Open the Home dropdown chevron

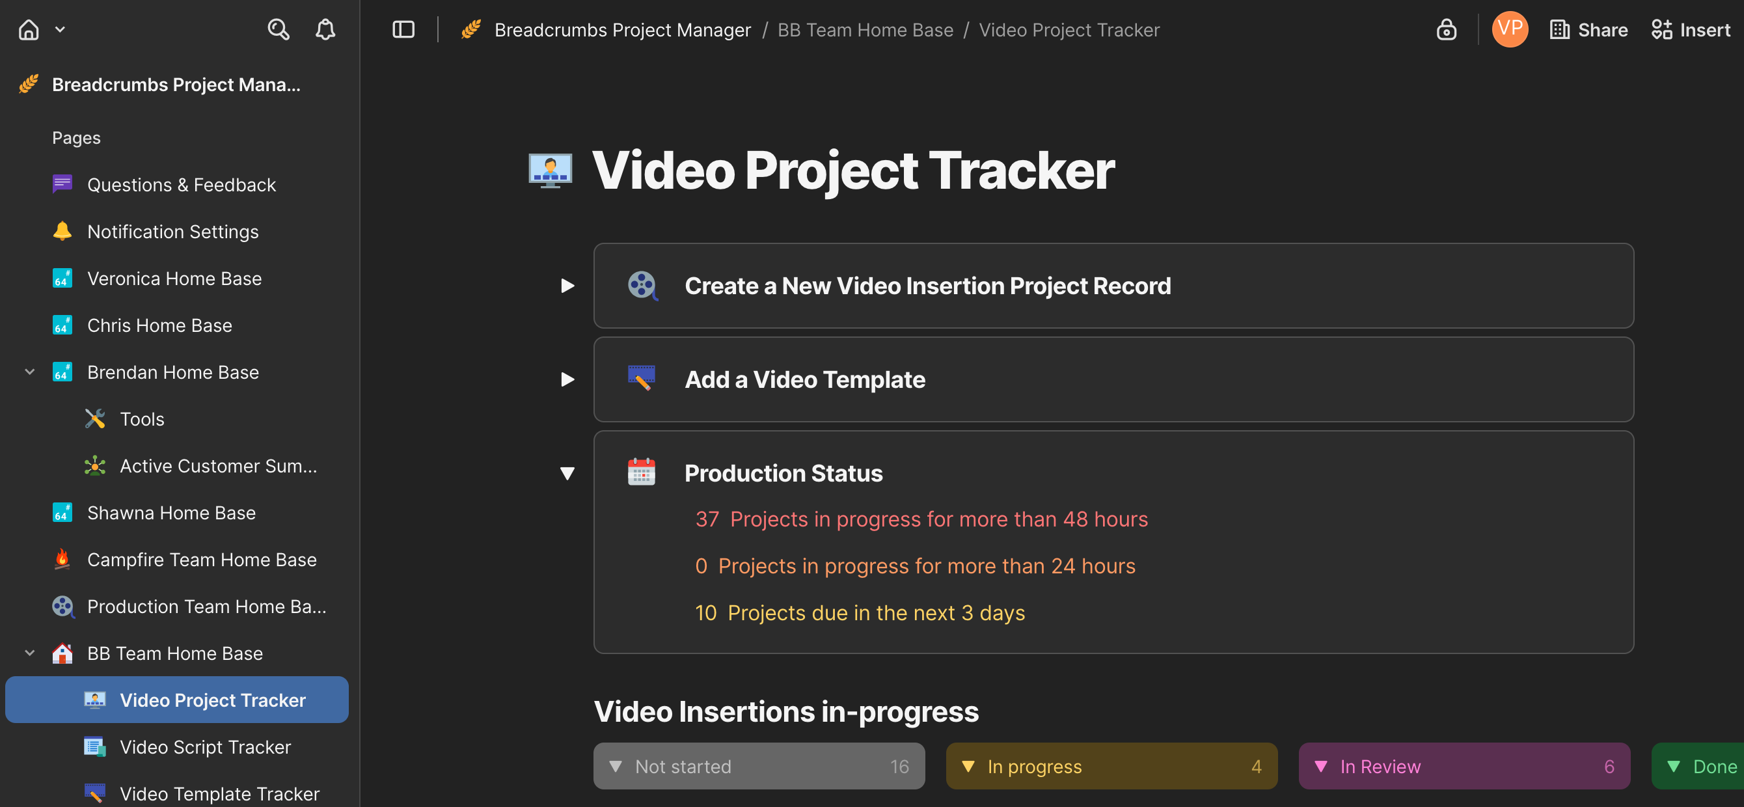[61, 29]
